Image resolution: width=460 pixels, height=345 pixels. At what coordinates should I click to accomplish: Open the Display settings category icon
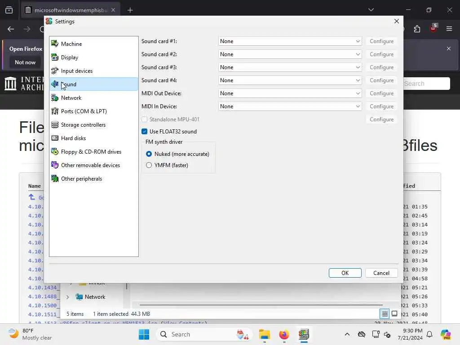(x=54, y=57)
